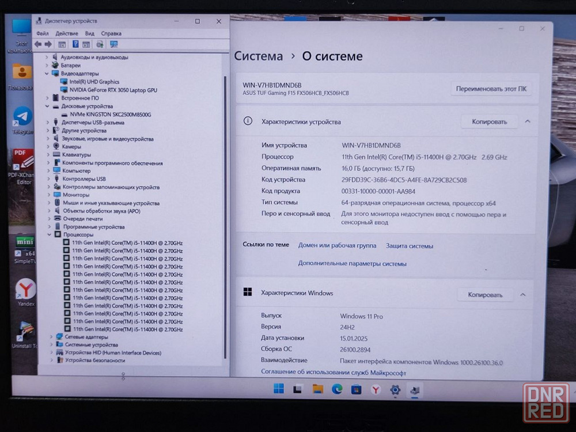
Task: Click the blue Help icon in Device Manager toolbar
Action: point(75,44)
